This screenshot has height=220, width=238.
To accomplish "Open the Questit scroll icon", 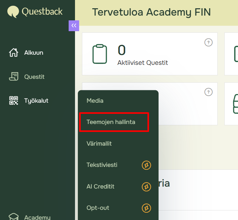I will click(x=14, y=77).
